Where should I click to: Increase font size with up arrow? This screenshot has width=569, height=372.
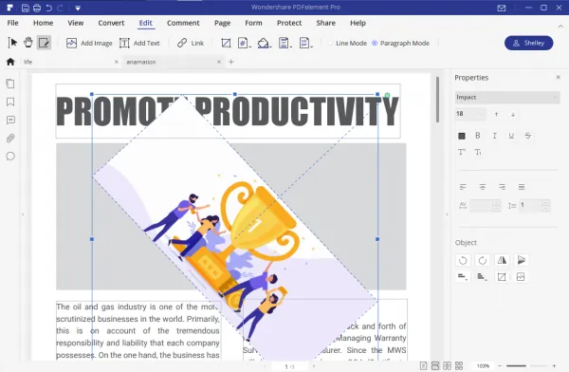click(496, 115)
